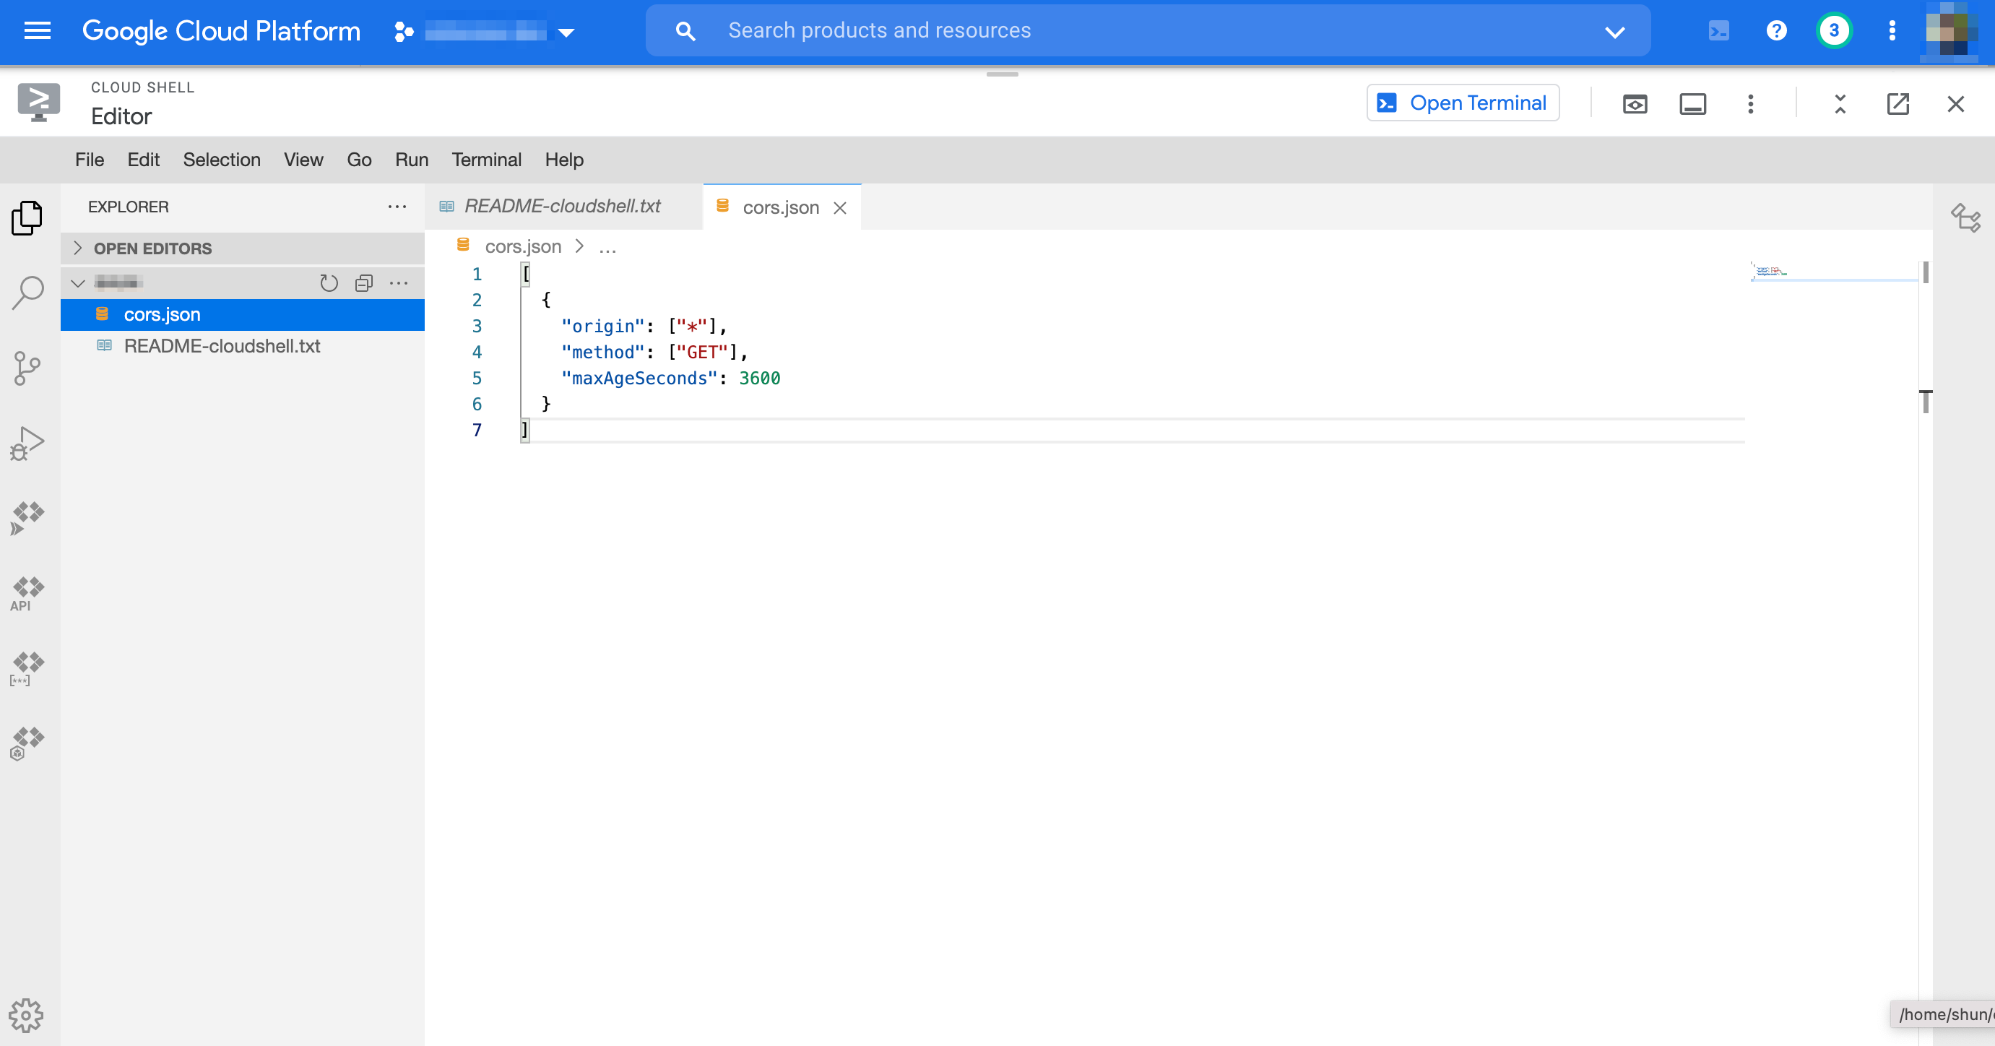Open the Selection menu
The image size is (1995, 1046).
tap(222, 160)
